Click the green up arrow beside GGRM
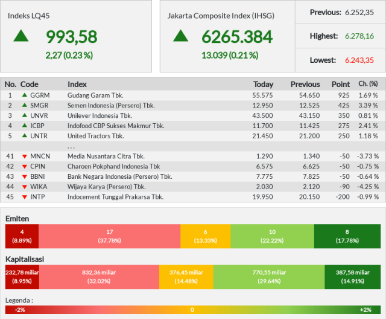Viewport: 386px width, 319px height. click(x=25, y=95)
